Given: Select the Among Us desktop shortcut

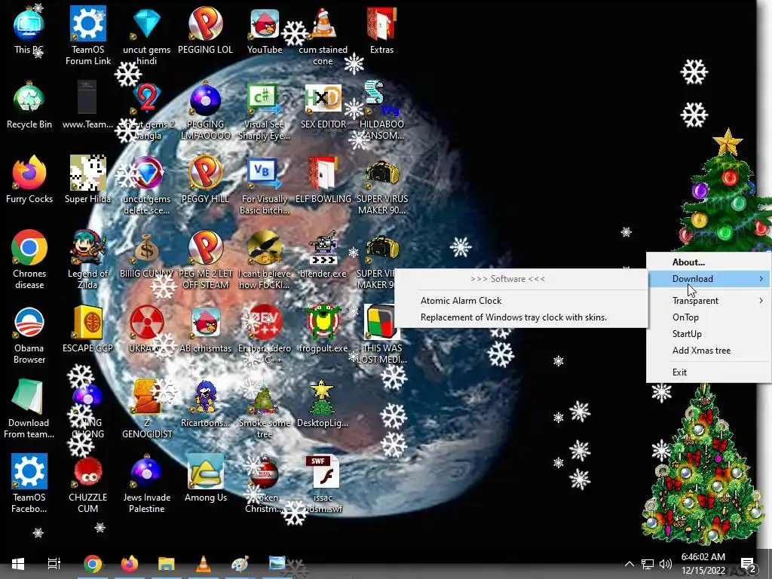Looking at the screenshot, I should (x=205, y=478).
